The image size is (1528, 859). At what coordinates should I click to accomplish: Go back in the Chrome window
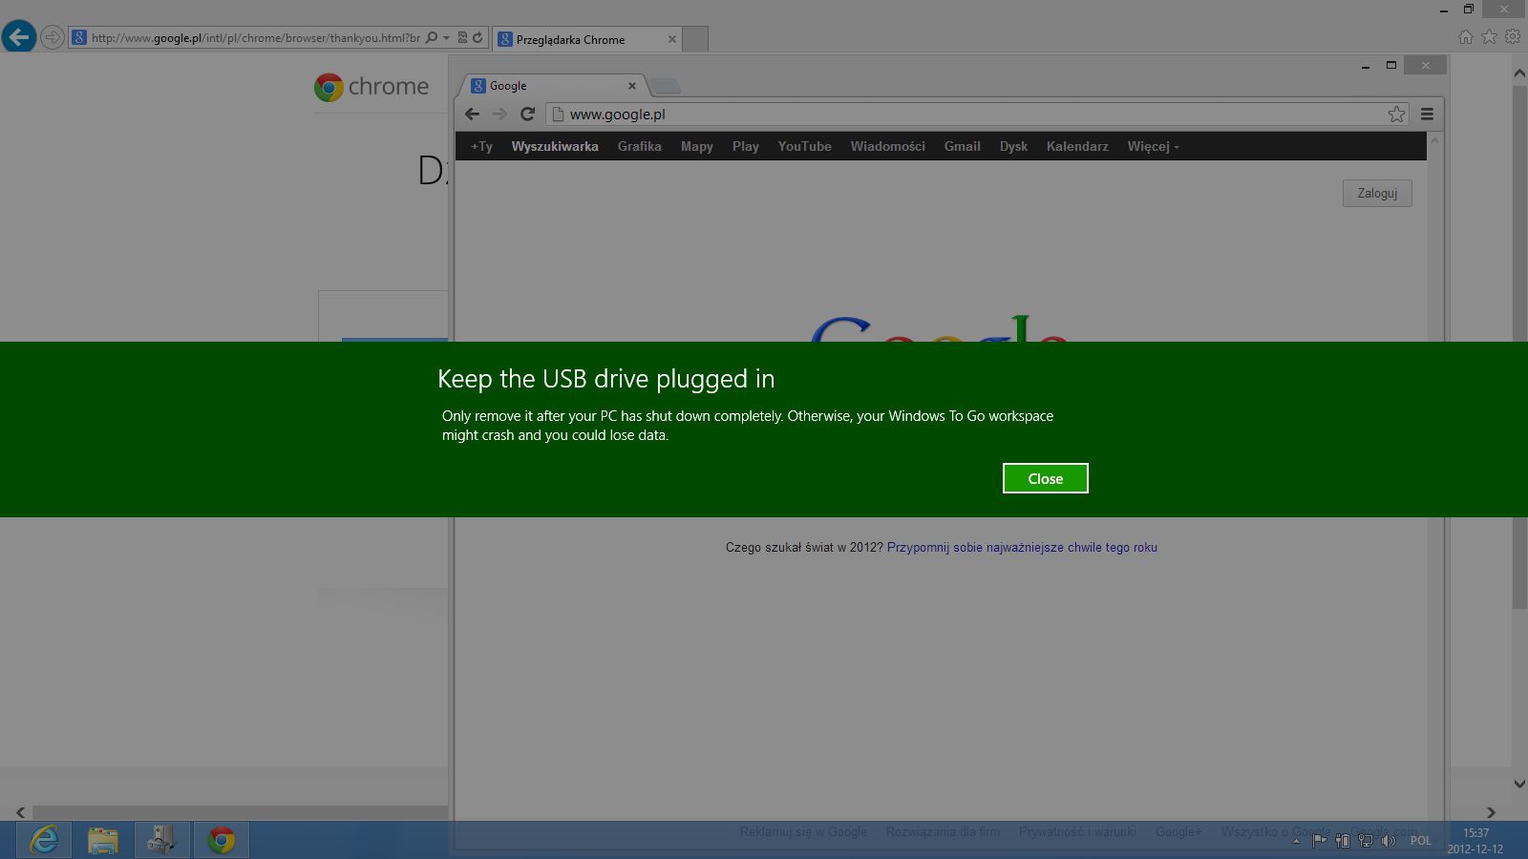tap(472, 114)
